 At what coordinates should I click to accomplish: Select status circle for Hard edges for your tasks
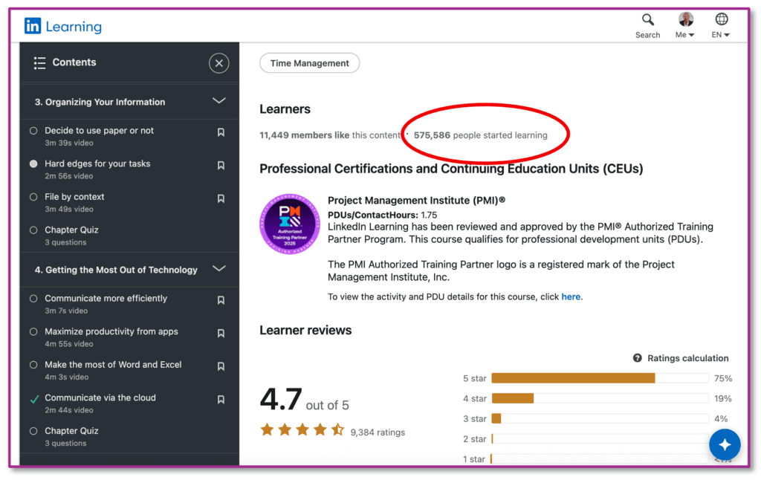(33, 163)
